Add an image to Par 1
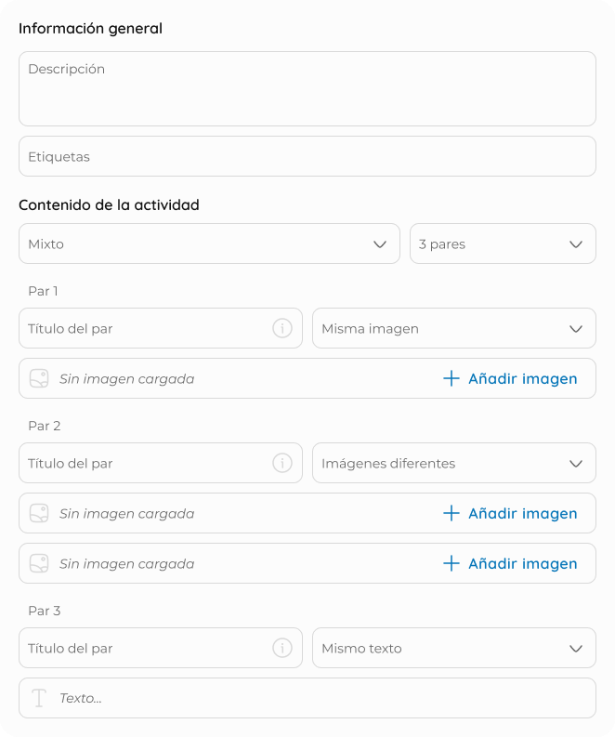Screen dimensions: 615x737 point(510,378)
